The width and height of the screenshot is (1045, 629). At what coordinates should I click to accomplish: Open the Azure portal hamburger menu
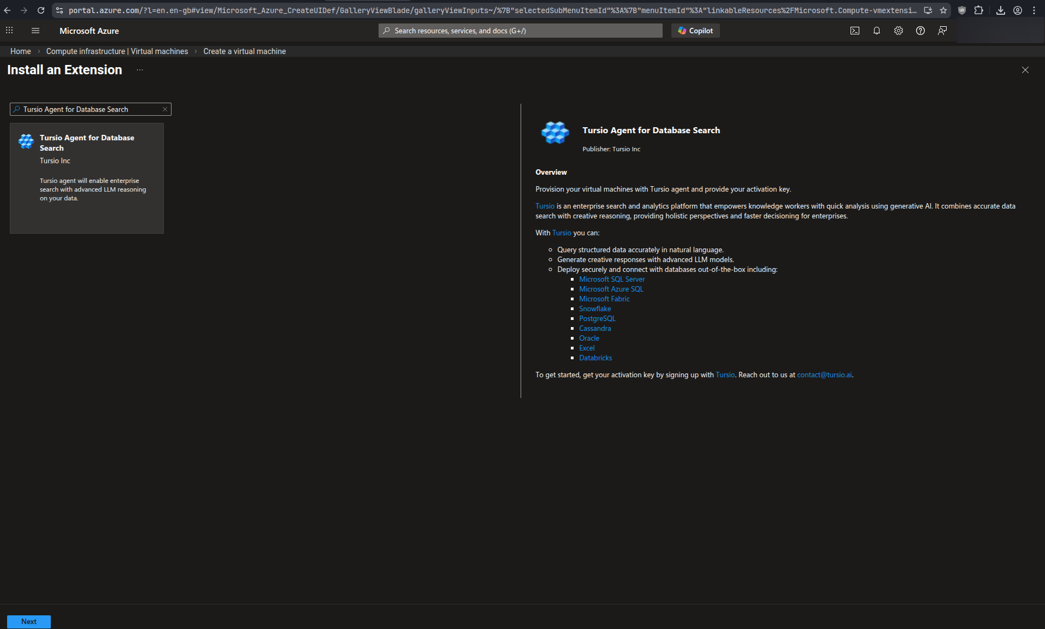click(x=35, y=31)
